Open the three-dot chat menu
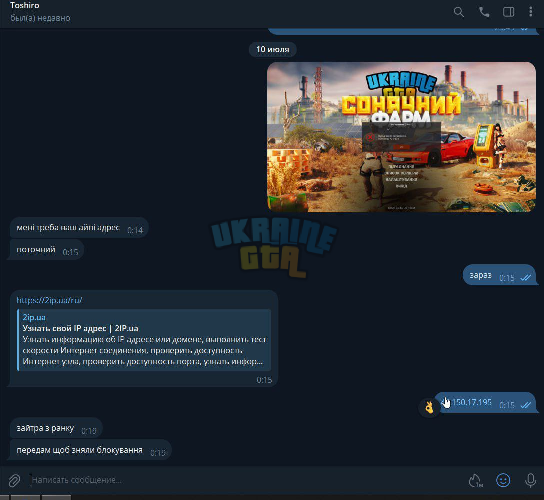 click(x=530, y=12)
